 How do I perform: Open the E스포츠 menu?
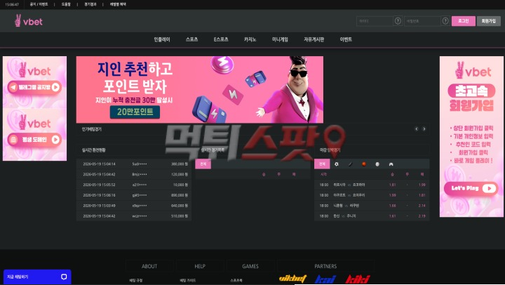click(x=221, y=39)
